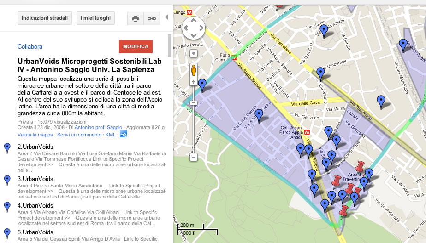Open map in Google Earth icon
Viewport: 426px width, 243px height.
[123, 135]
